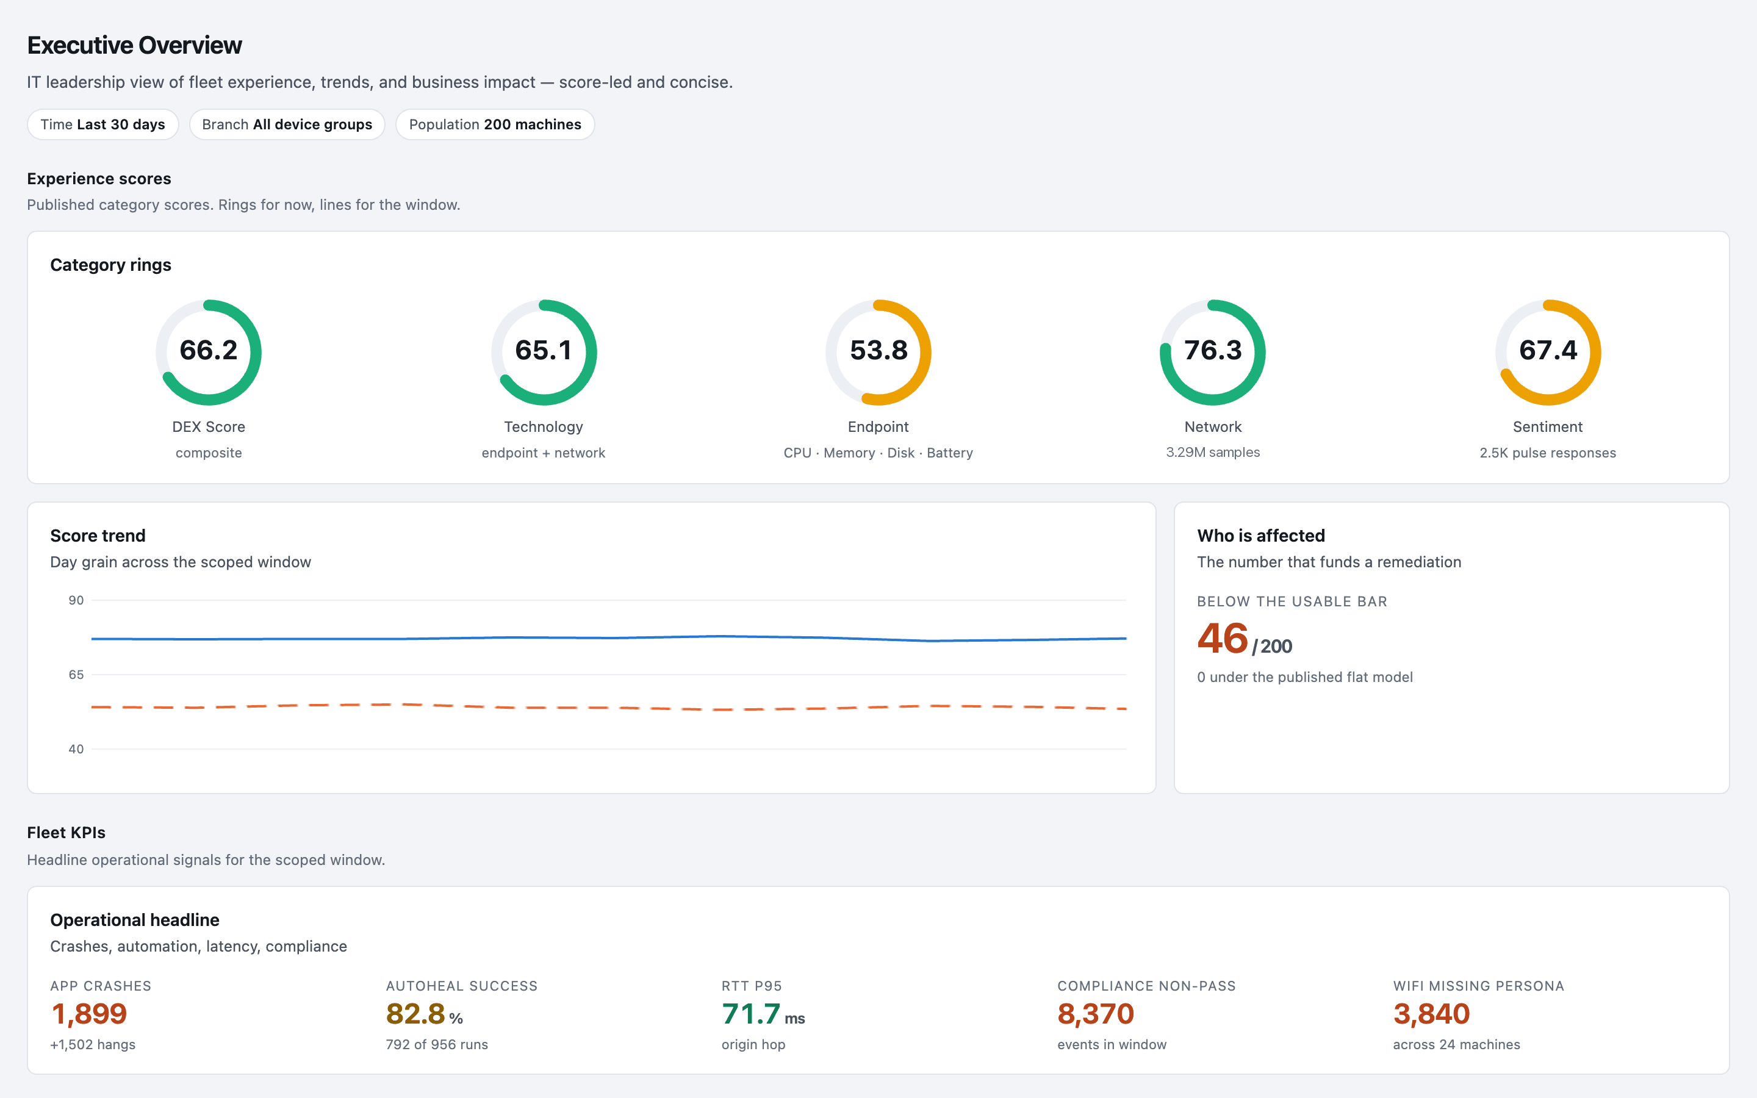Click the +1,502 hangs subtext
1757x1098 pixels.
click(x=93, y=1044)
